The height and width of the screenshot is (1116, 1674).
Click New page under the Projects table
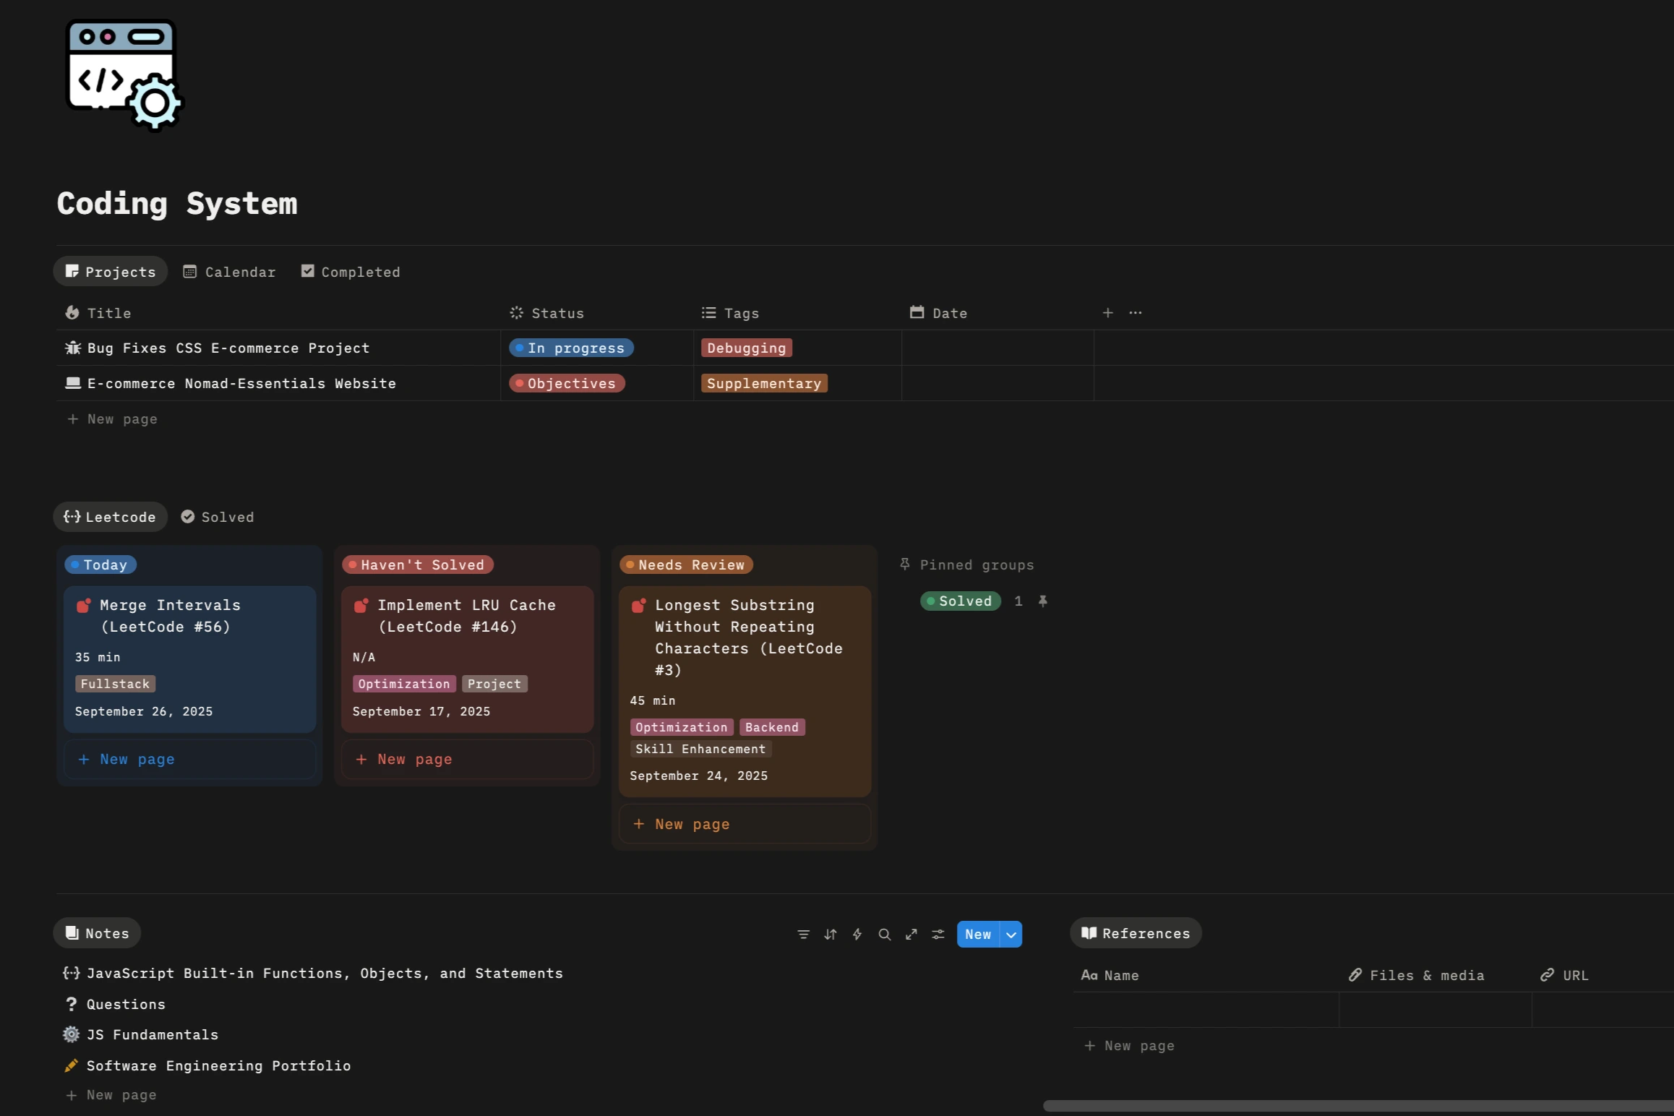coord(112,418)
